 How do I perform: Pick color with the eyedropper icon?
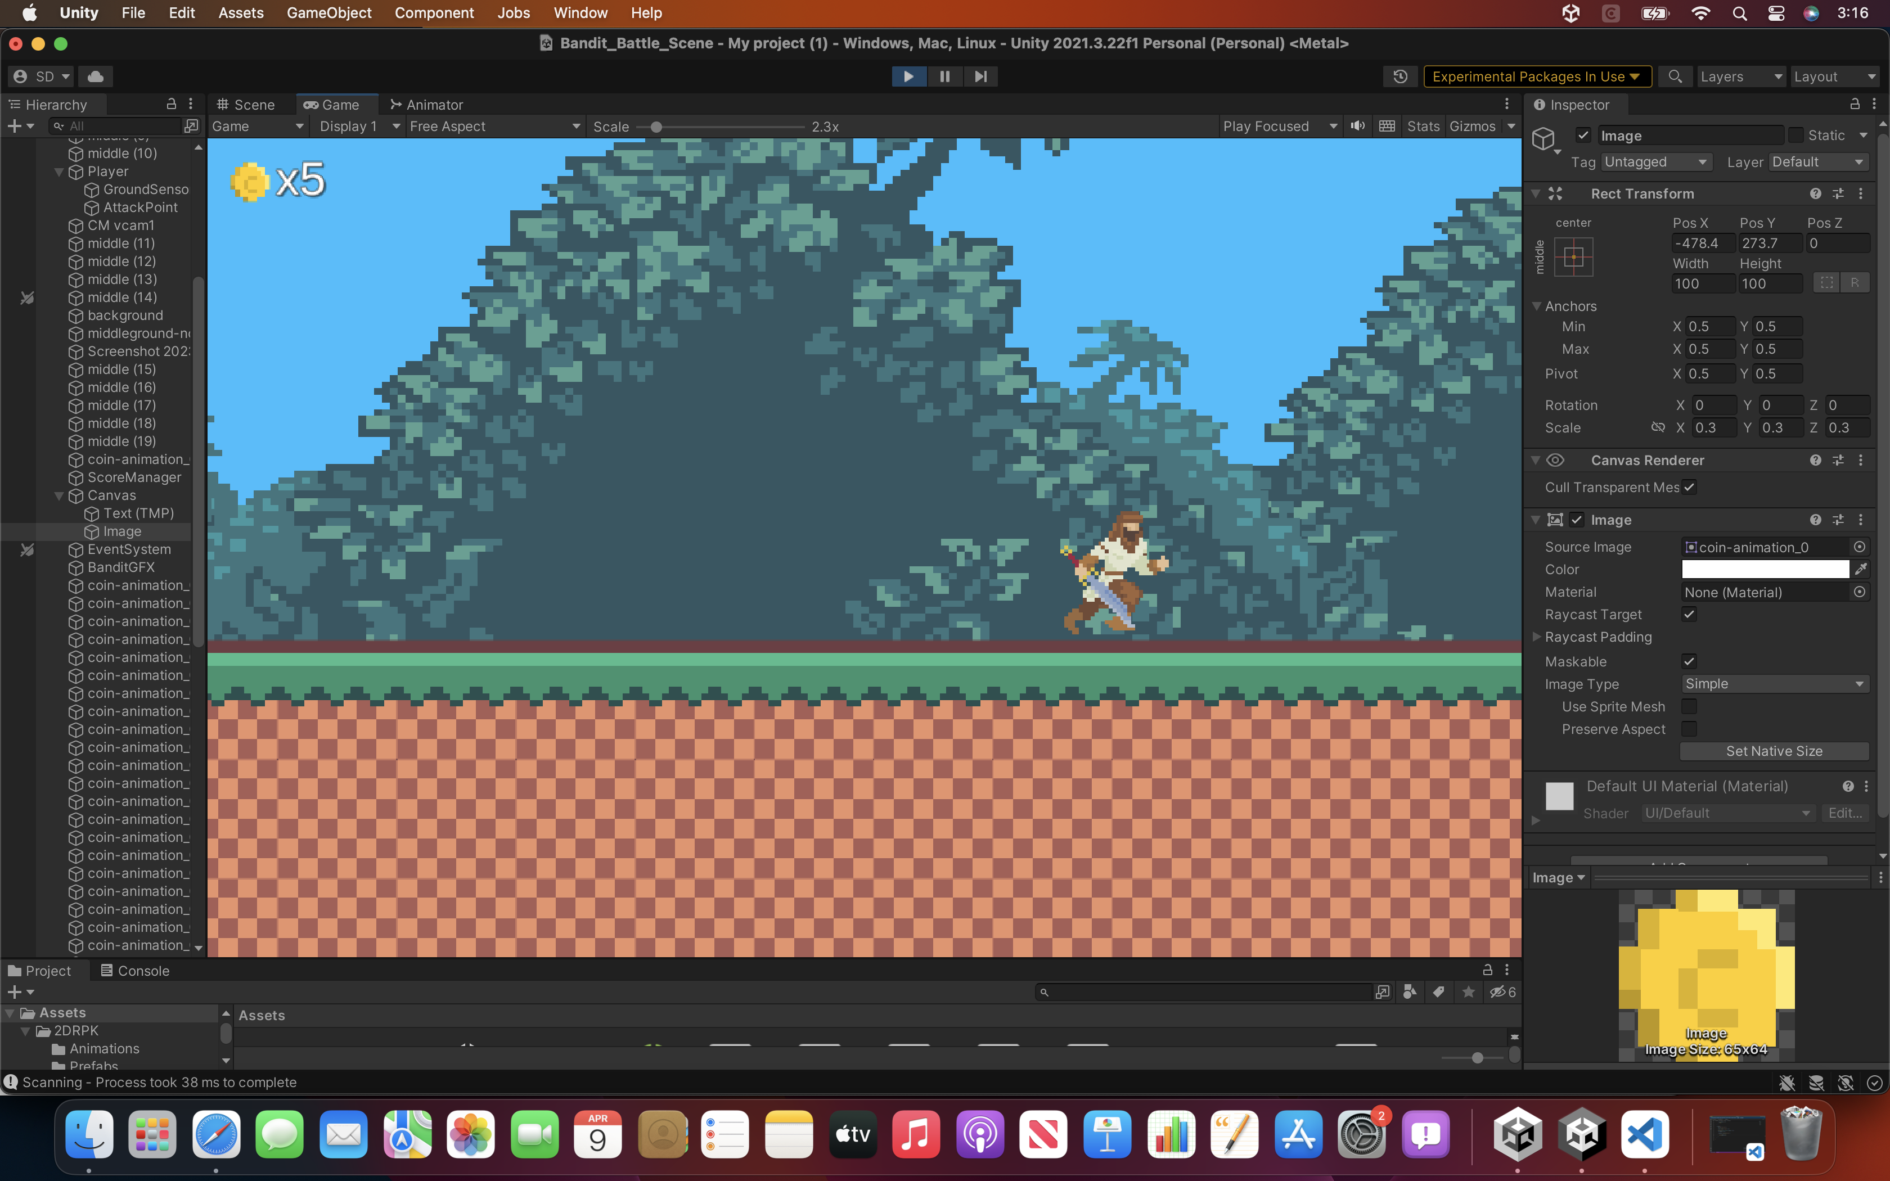click(x=1860, y=569)
